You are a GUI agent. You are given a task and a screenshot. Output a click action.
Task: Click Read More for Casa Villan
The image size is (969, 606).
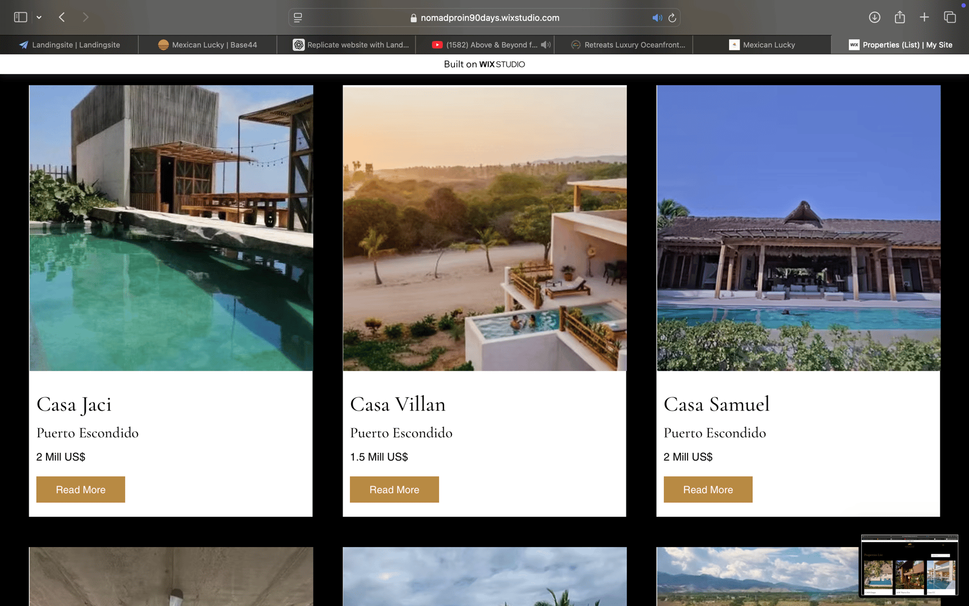[394, 489]
